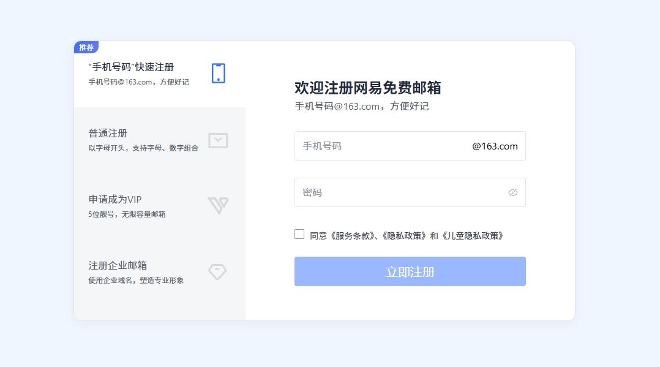The width and height of the screenshot is (660, 367).
Task: Click the @163.com domain suffix
Action: 495,146
